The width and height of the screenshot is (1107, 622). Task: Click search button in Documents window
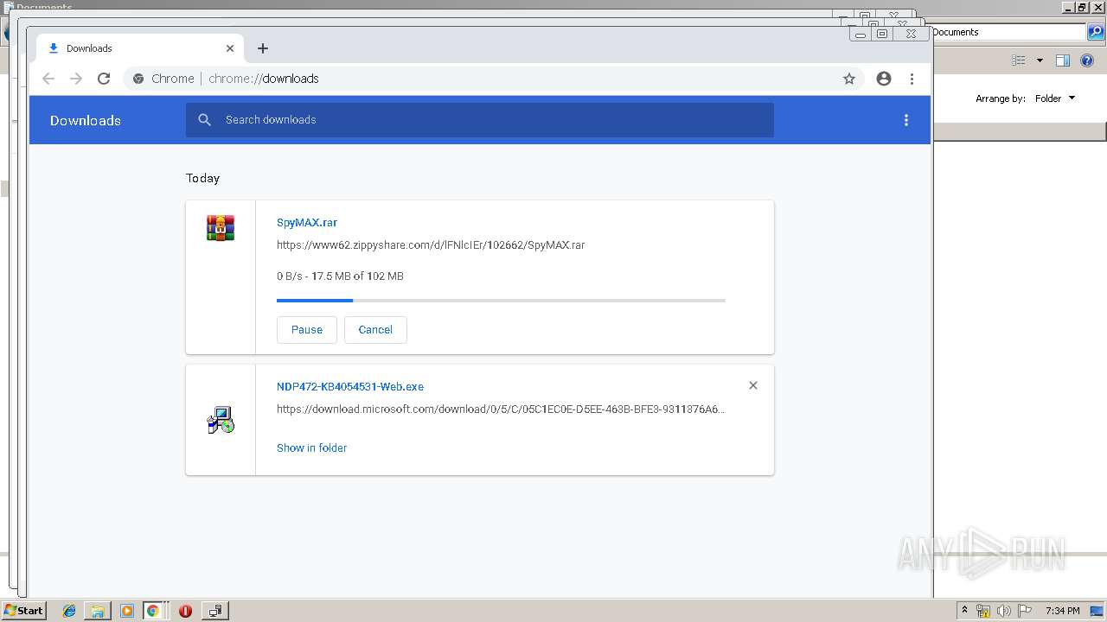pyautogui.click(x=1096, y=32)
